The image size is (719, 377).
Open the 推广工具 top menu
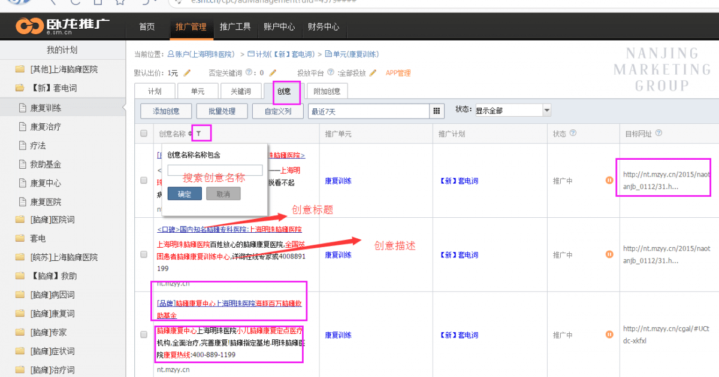coord(235,27)
